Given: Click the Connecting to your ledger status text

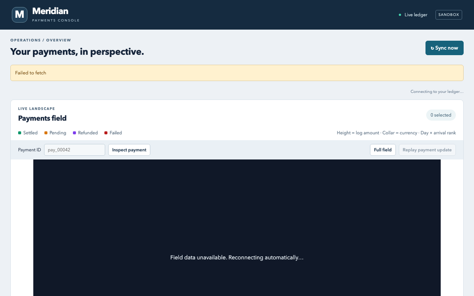Looking at the screenshot, I should point(437,92).
